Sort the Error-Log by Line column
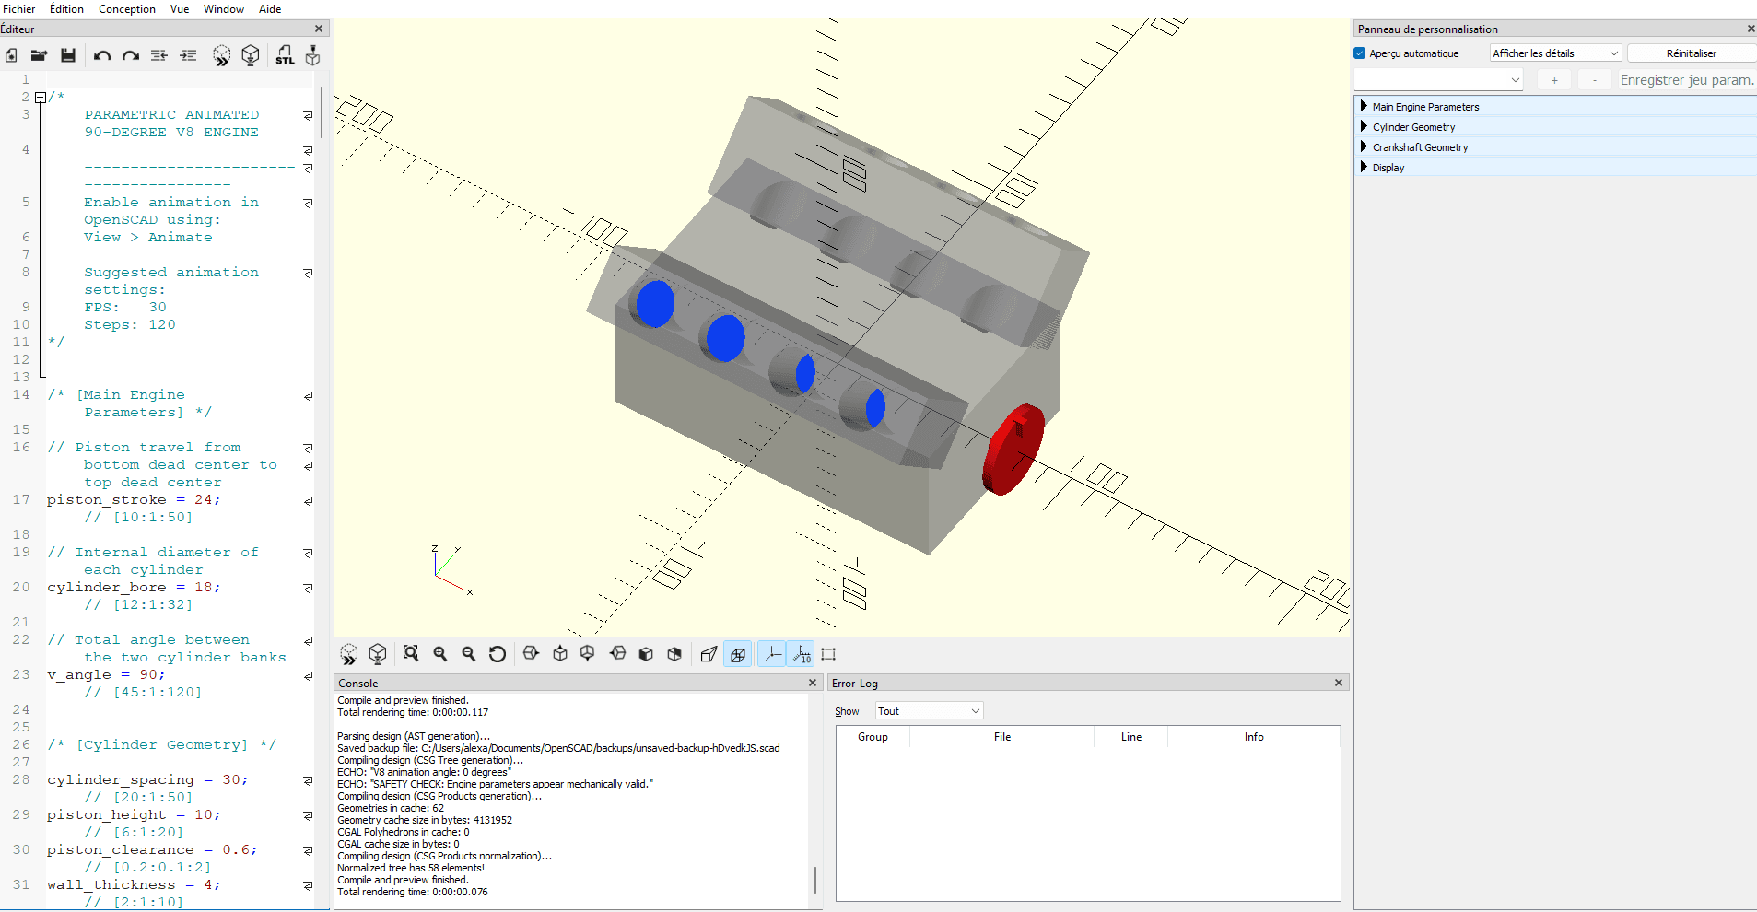The width and height of the screenshot is (1757, 912). [x=1131, y=737]
